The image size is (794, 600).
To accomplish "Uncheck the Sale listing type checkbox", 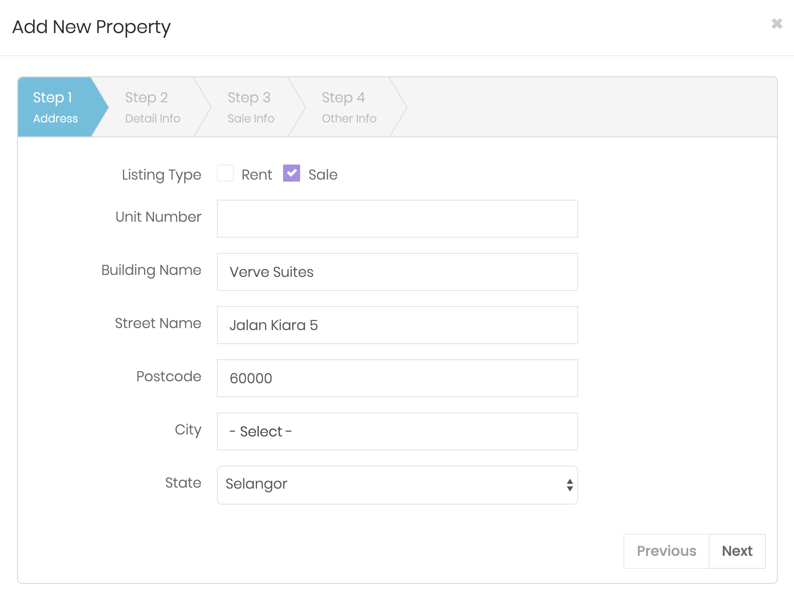I will [292, 174].
